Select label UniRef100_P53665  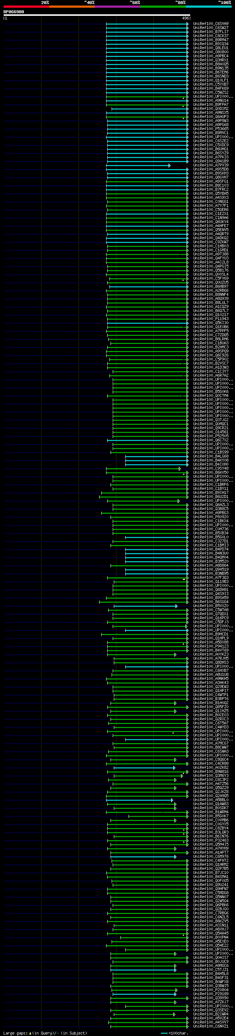(210, 129)
